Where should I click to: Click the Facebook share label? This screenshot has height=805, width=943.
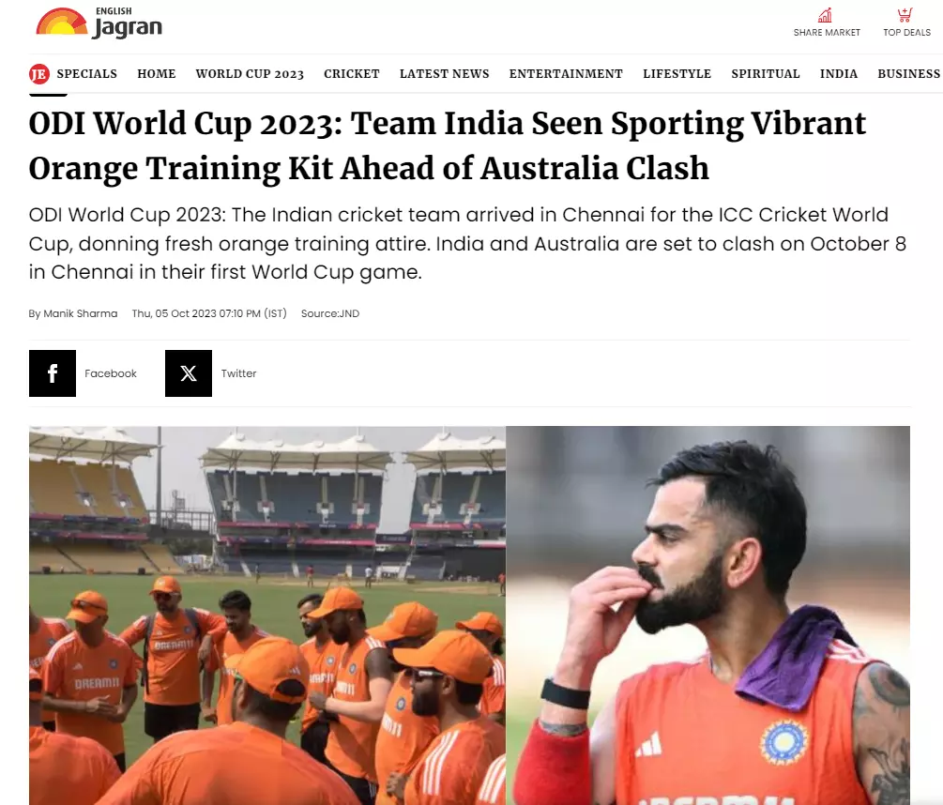coord(111,373)
